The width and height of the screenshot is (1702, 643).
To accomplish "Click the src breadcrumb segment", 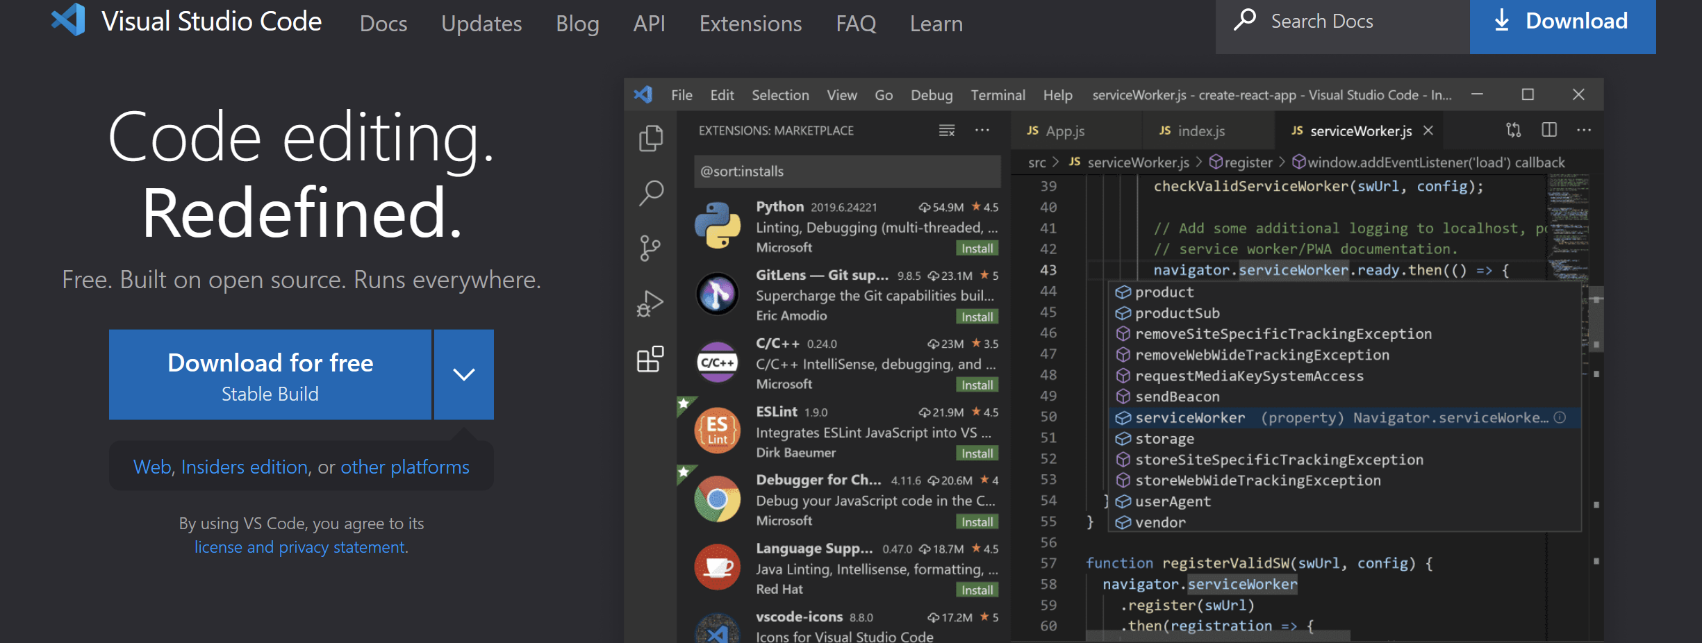I will click(1037, 162).
